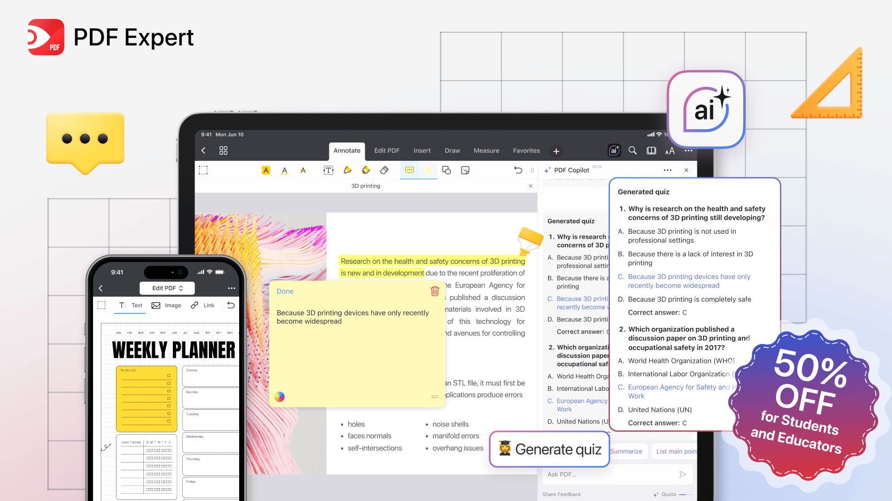Open the AA text size options

(x=670, y=151)
